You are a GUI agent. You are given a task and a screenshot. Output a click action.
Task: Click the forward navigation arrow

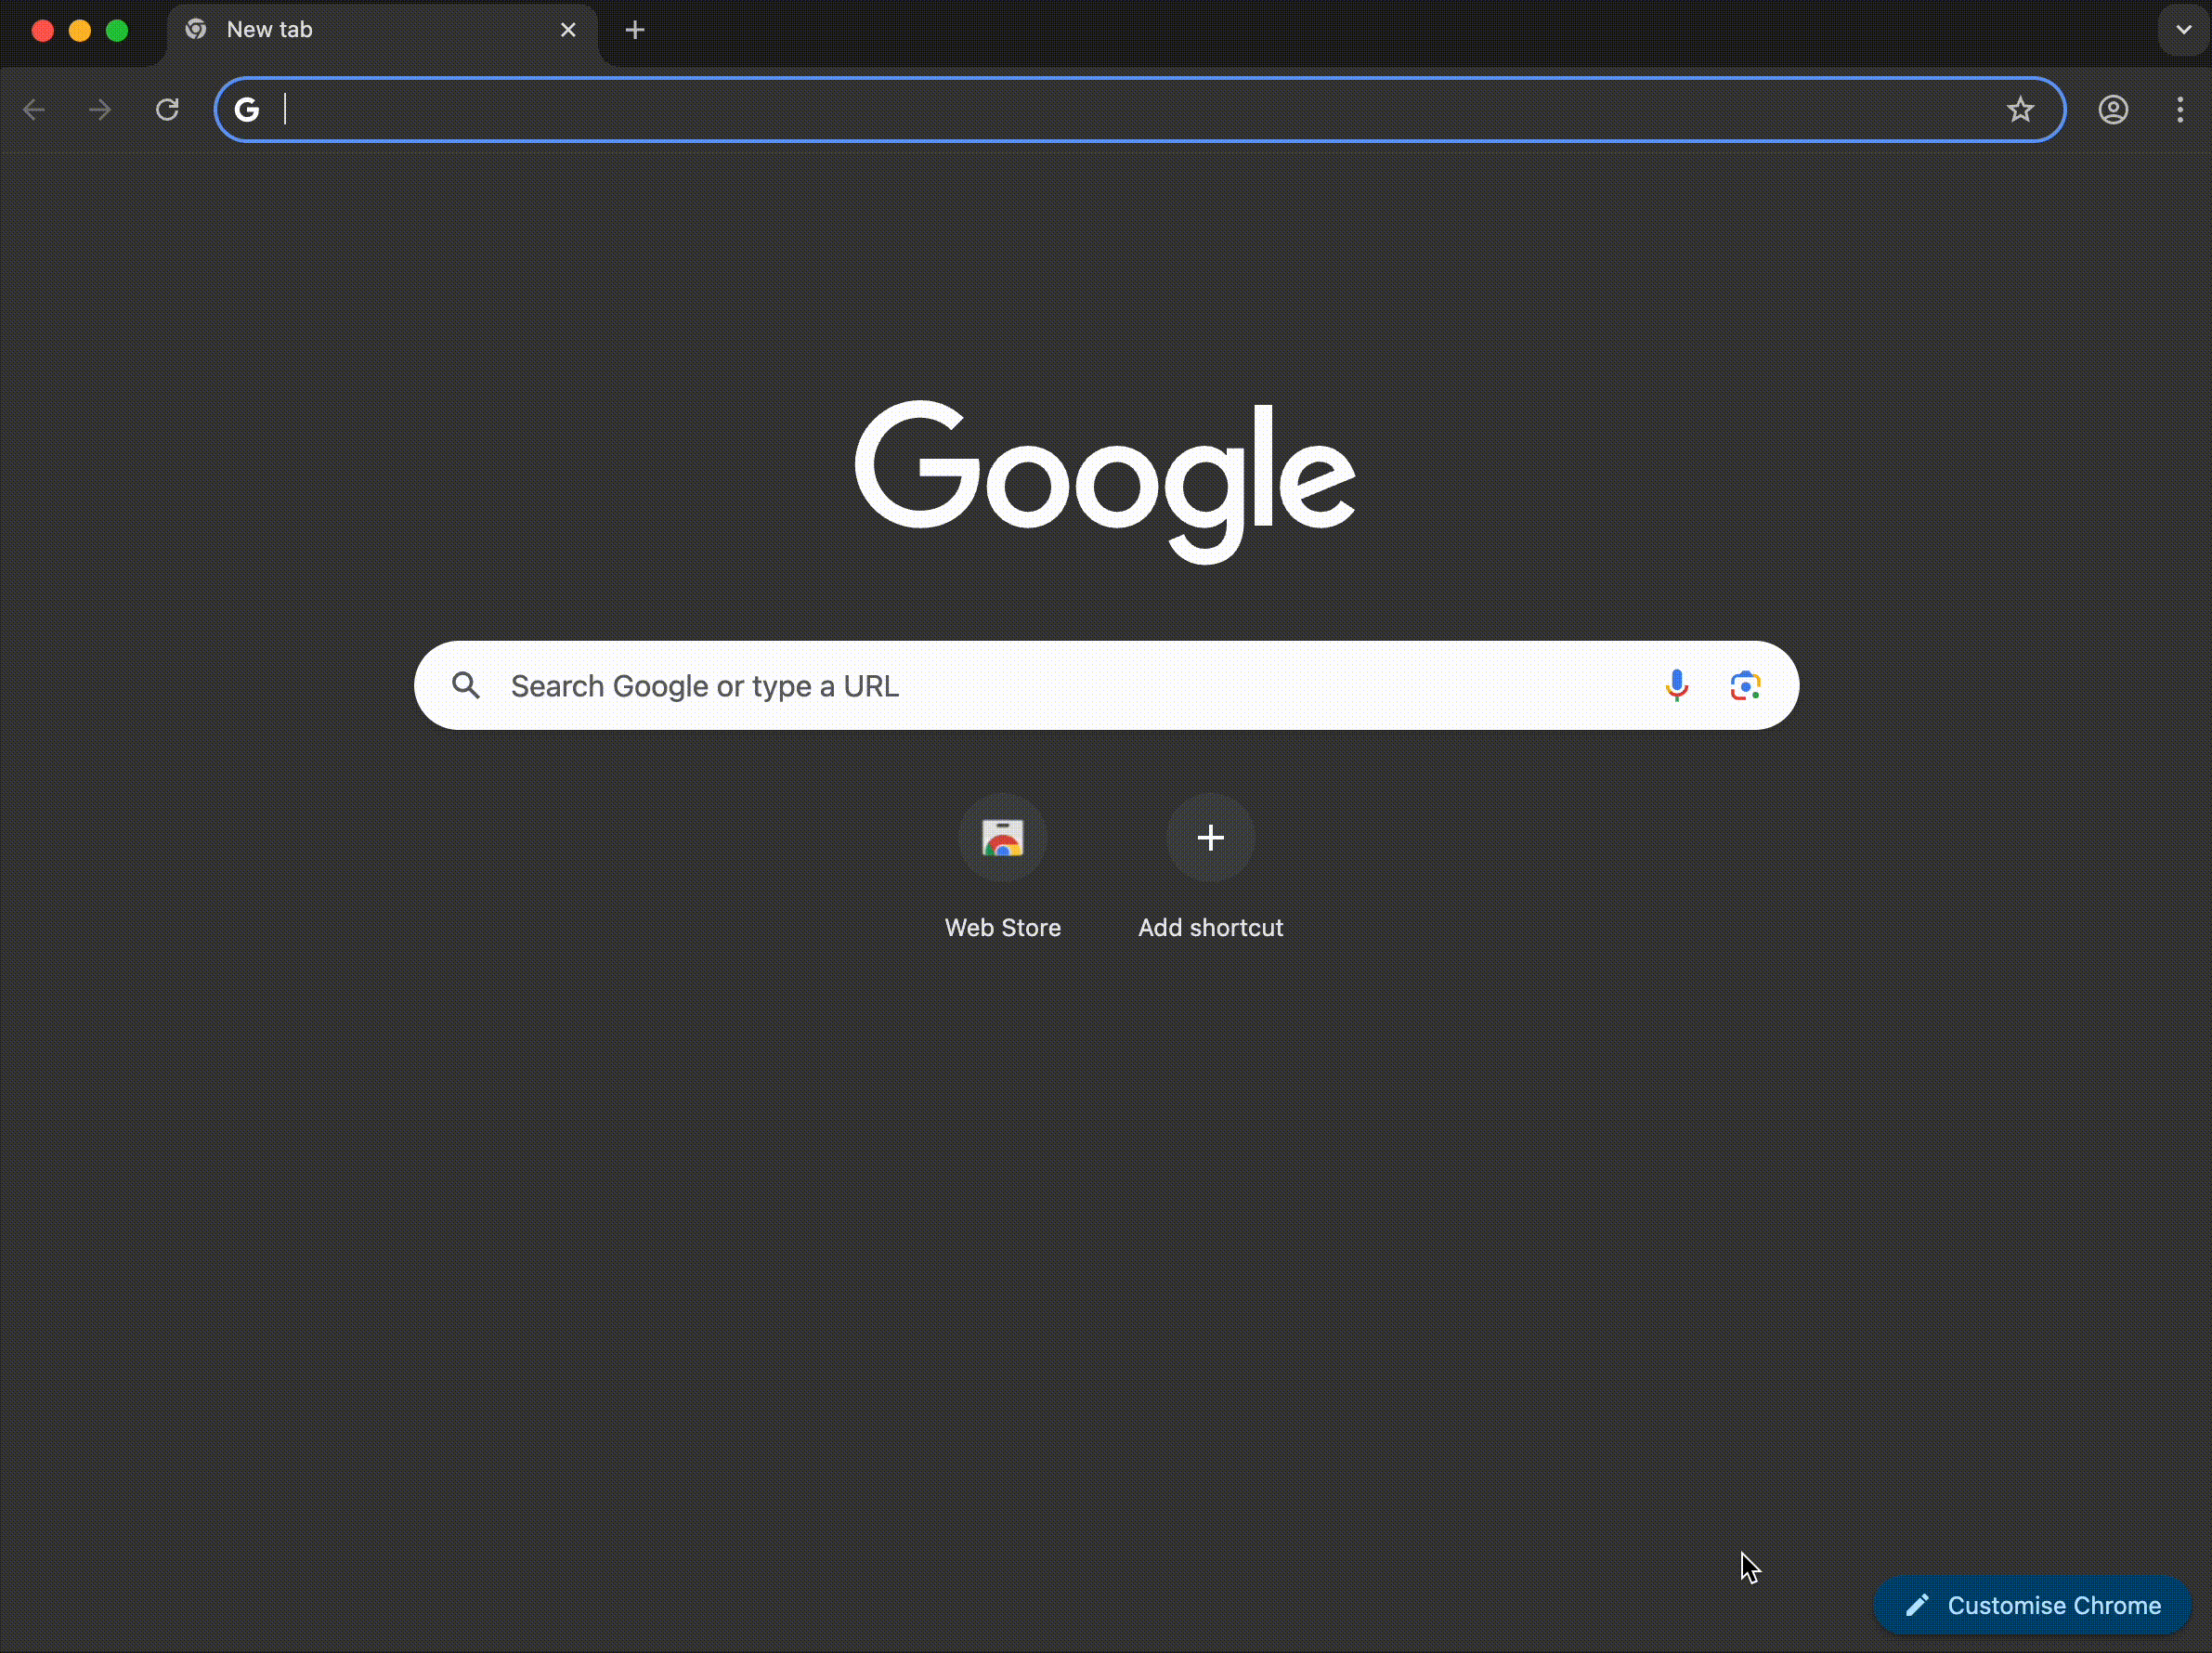pyautogui.click(x=100, y=109)
